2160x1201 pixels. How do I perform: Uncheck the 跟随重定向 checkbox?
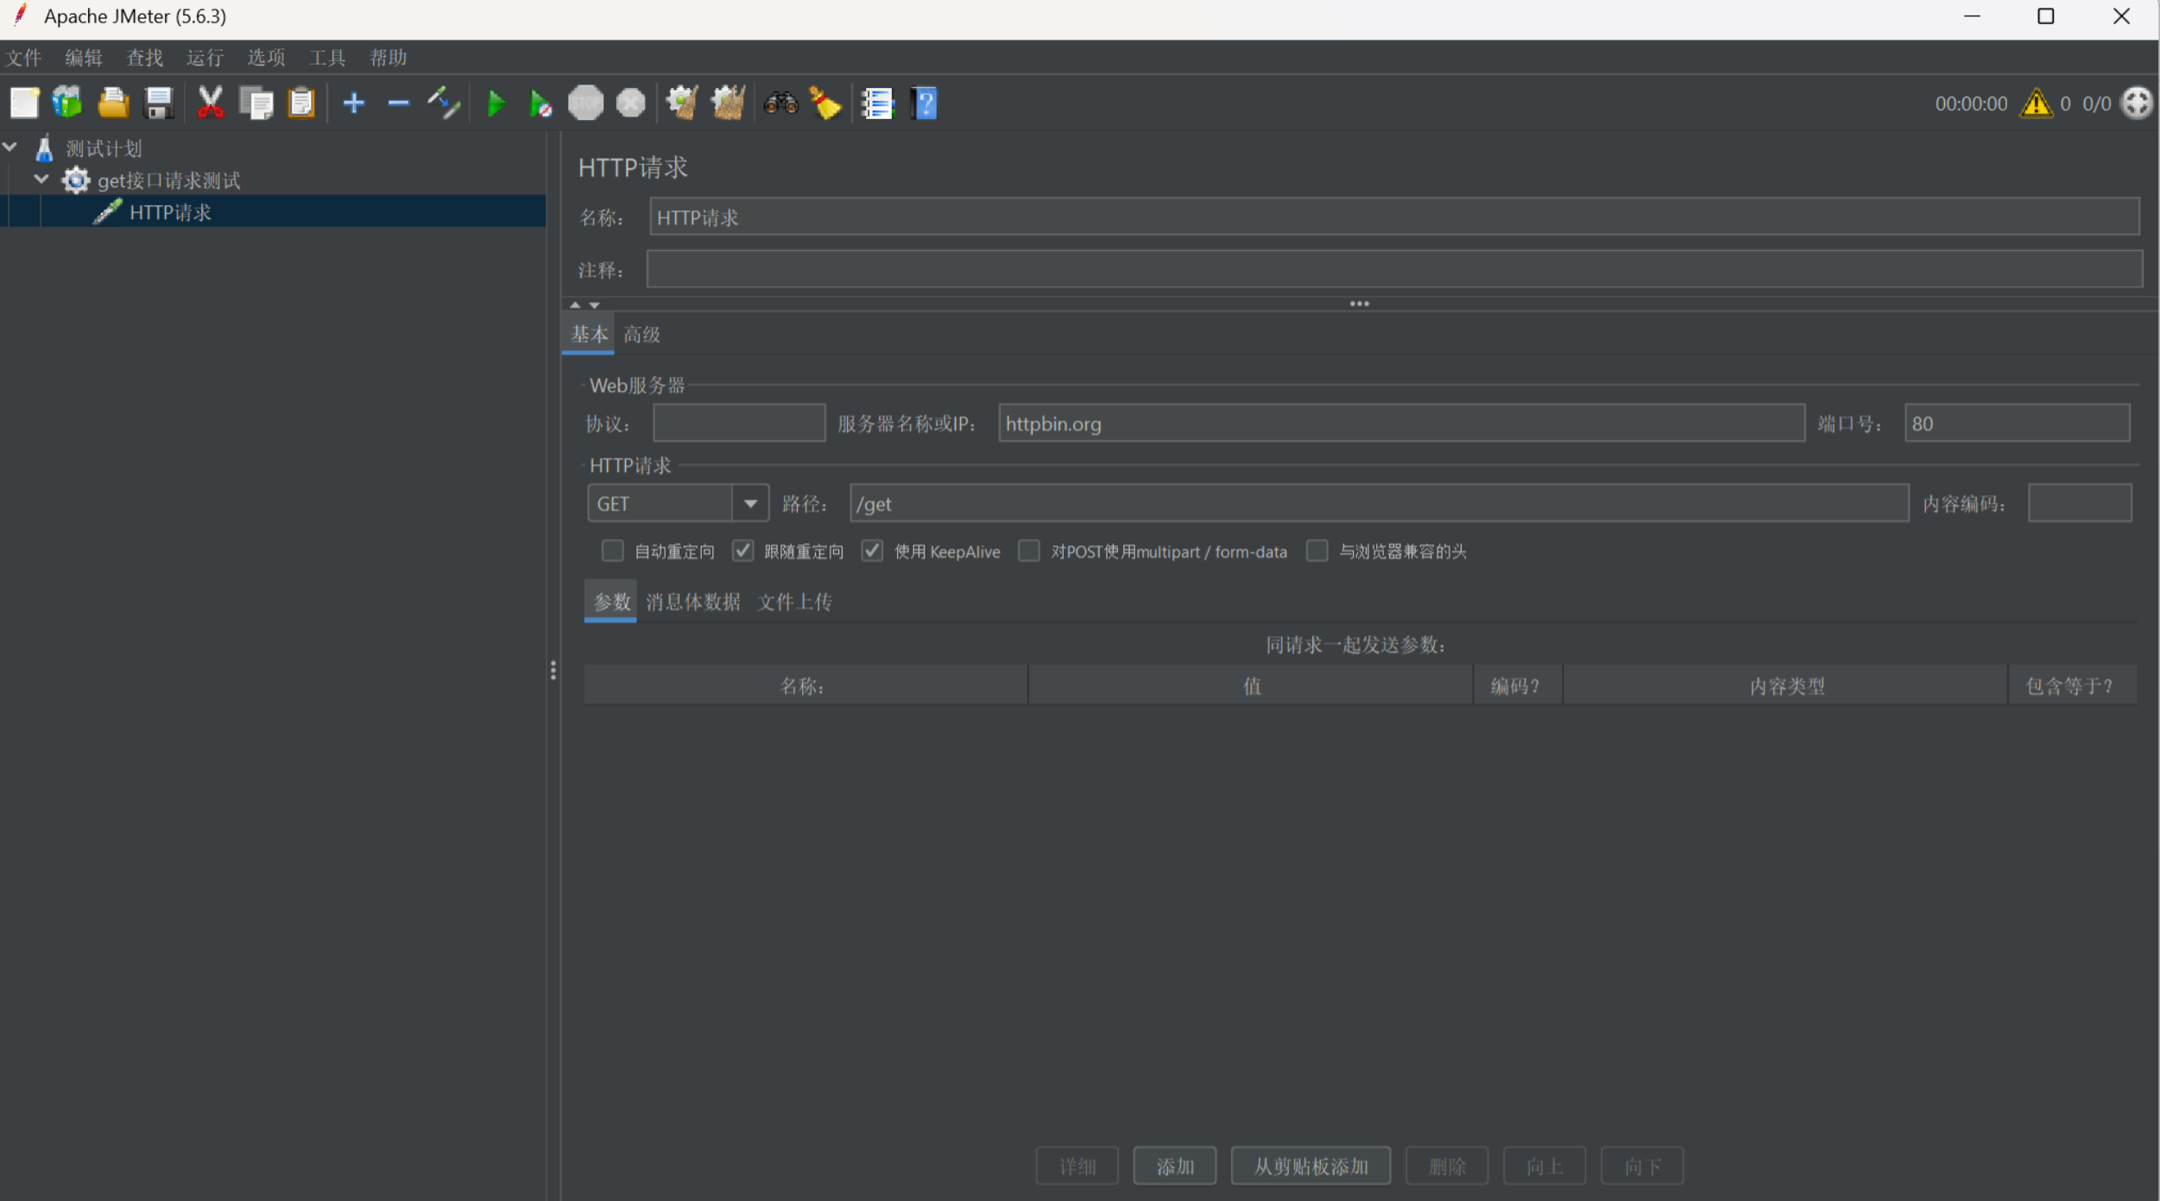coord(742,551)
